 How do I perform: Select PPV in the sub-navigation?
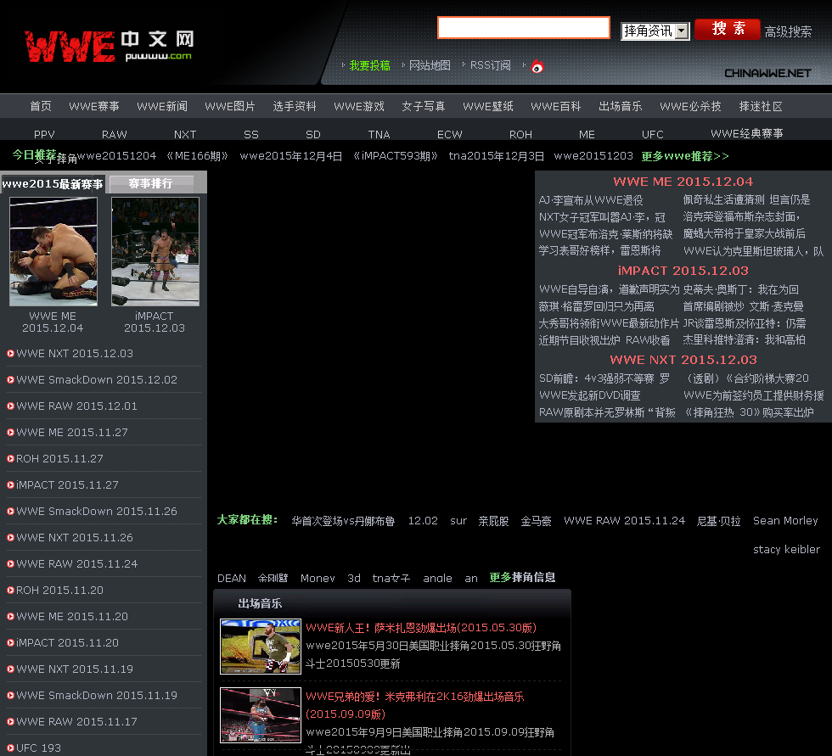pos(44,135)
